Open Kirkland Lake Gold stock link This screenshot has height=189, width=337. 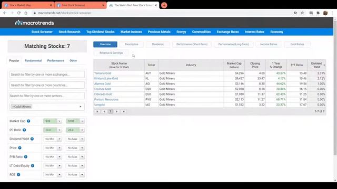pyautogui.click(x=106, y=79)
